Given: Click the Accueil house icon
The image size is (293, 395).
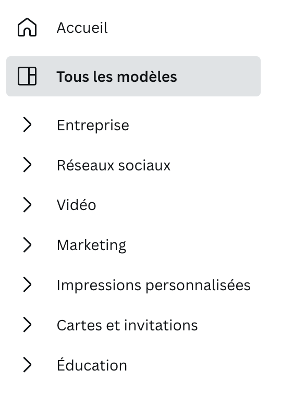Looking at the screenshot, I should tap(27, 27).
